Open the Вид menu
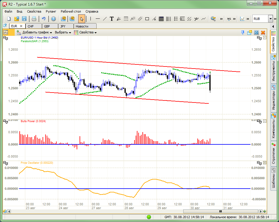This screenshot has height=222, width=279. [x=19, y=11]
